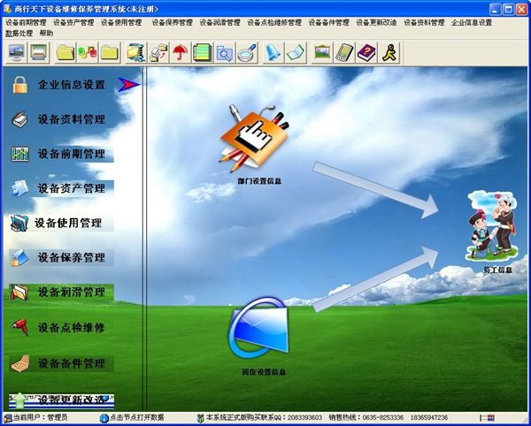This screenshot has width=531, height=426.
Task: Click the purchase contact QQ status text
Action: point(264,417)
